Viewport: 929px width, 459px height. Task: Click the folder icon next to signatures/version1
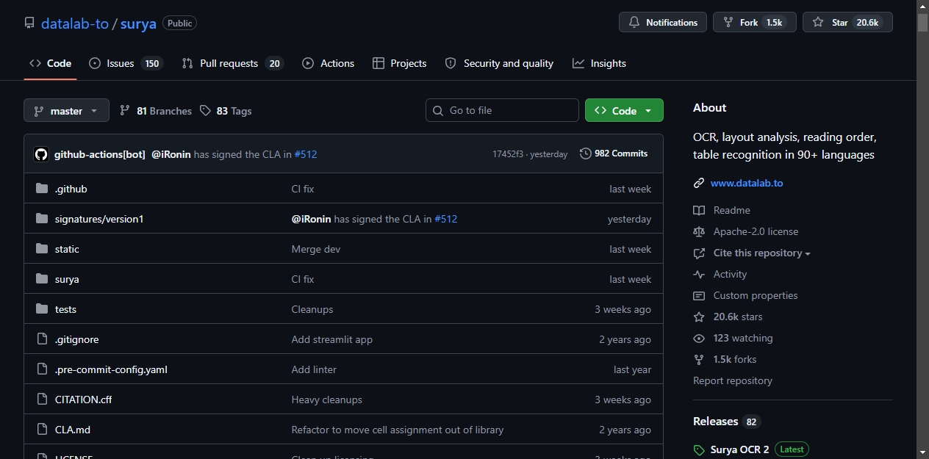[42, 219]
